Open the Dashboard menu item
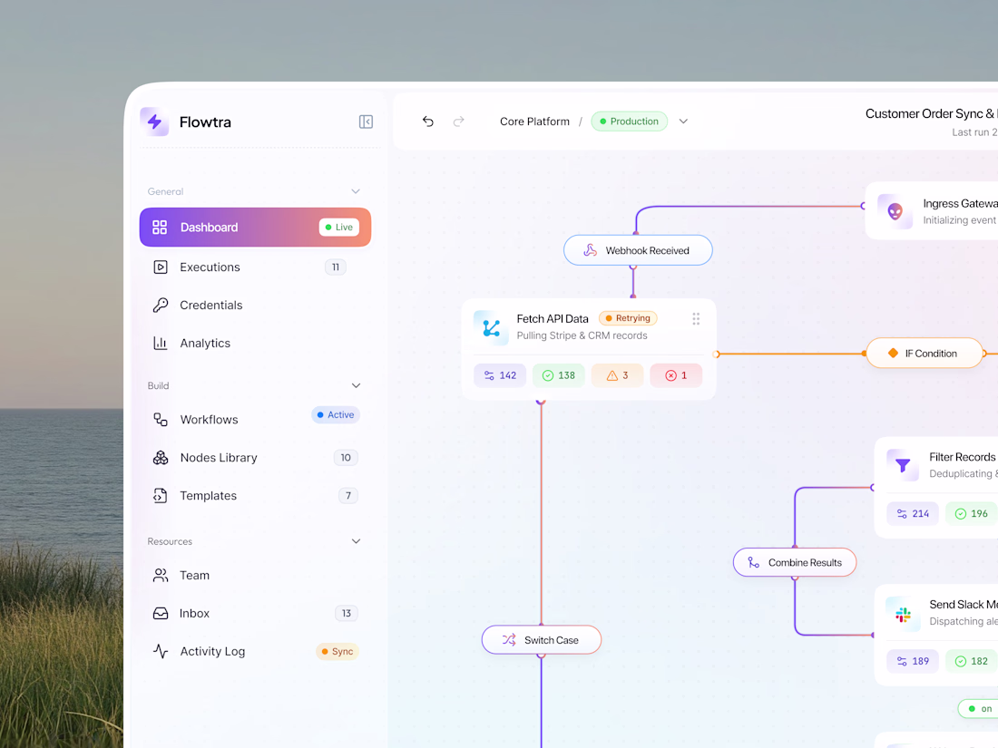998x748 pixels. click(x=255, y=227)
